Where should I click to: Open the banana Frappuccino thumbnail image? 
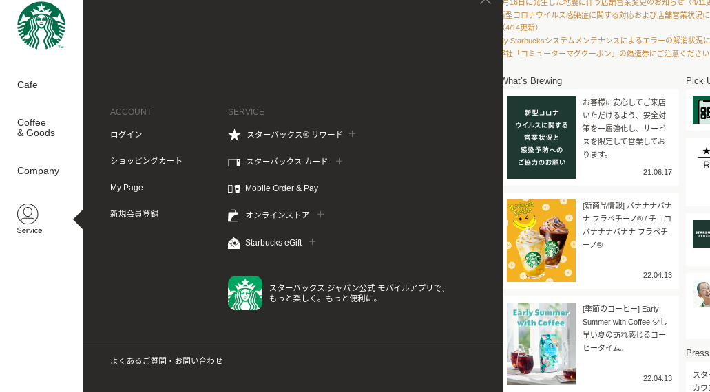coord(541,241)
